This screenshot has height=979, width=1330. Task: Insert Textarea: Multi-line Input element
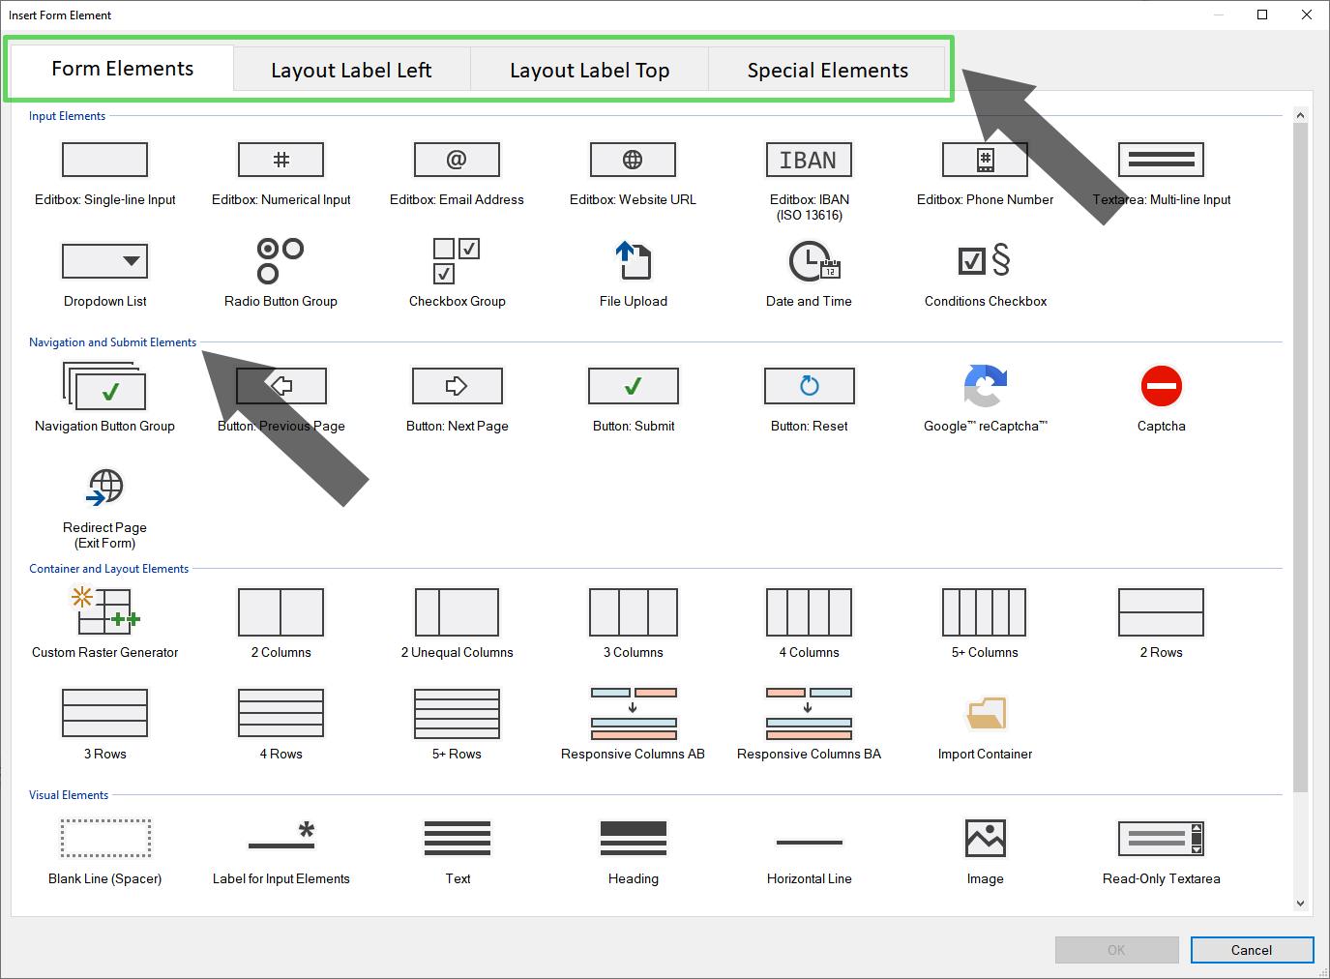[x=1161, y=174]
